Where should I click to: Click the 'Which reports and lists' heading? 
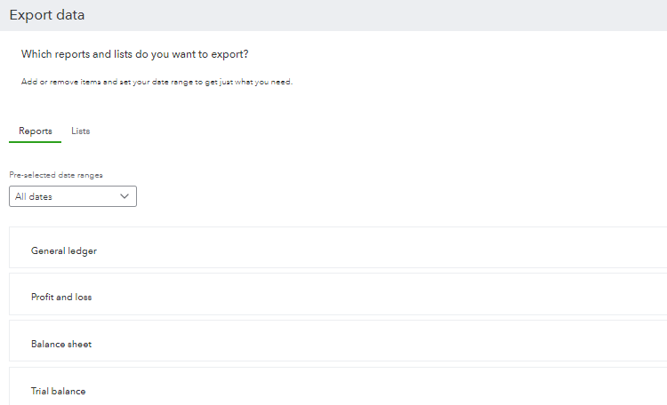pyautogui.click(x=135, y=54)
